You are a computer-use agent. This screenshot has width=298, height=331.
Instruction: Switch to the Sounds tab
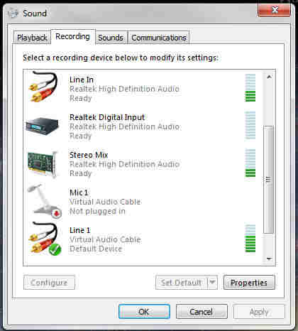point(111,38)
